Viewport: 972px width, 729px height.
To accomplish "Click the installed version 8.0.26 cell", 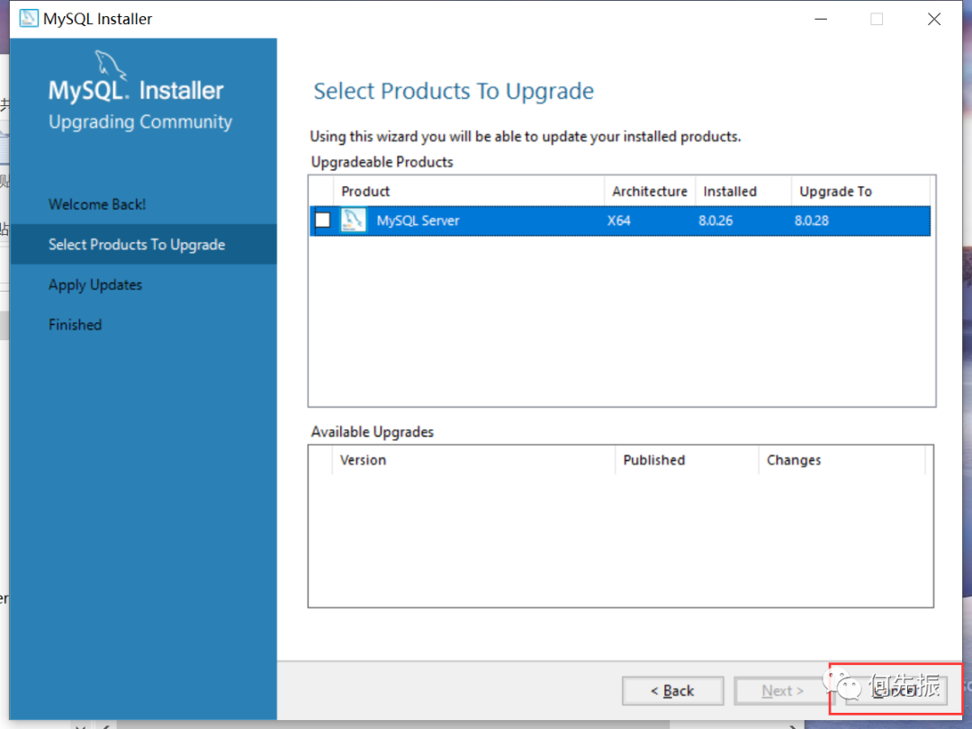I will click(715, 220).
